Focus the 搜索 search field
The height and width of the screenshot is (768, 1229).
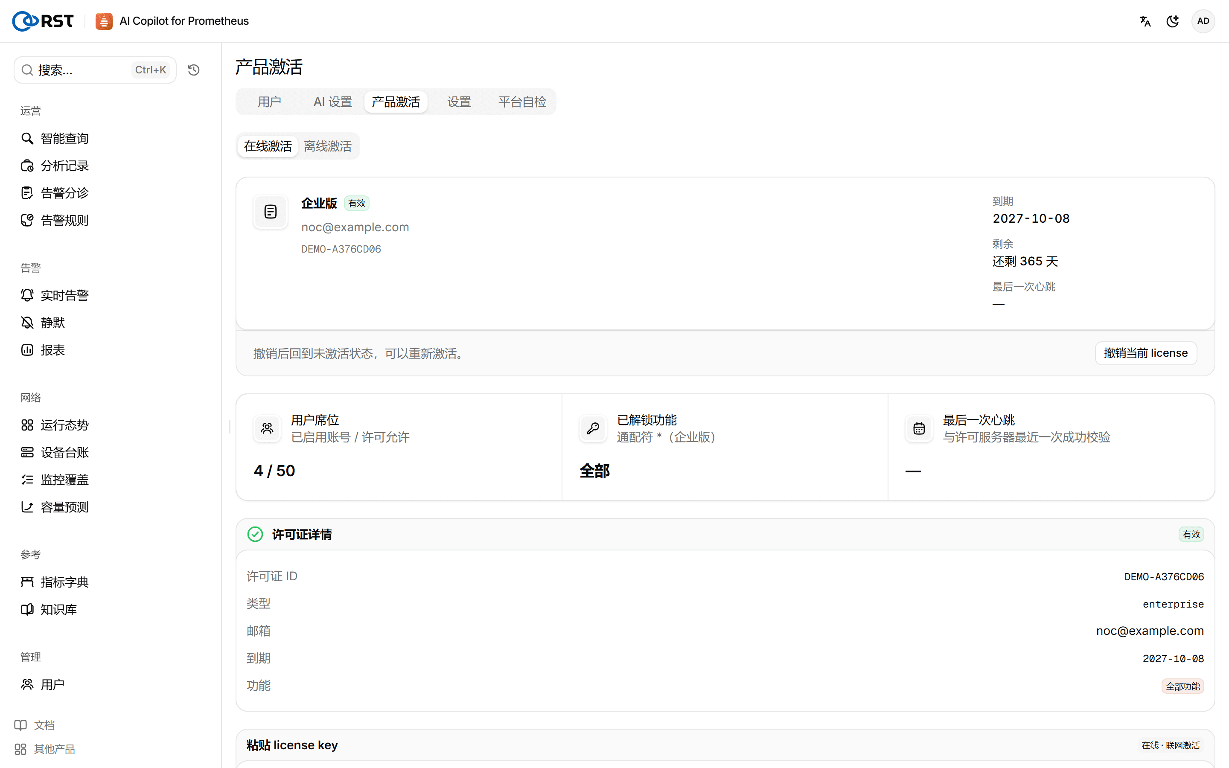click(95, 70)
